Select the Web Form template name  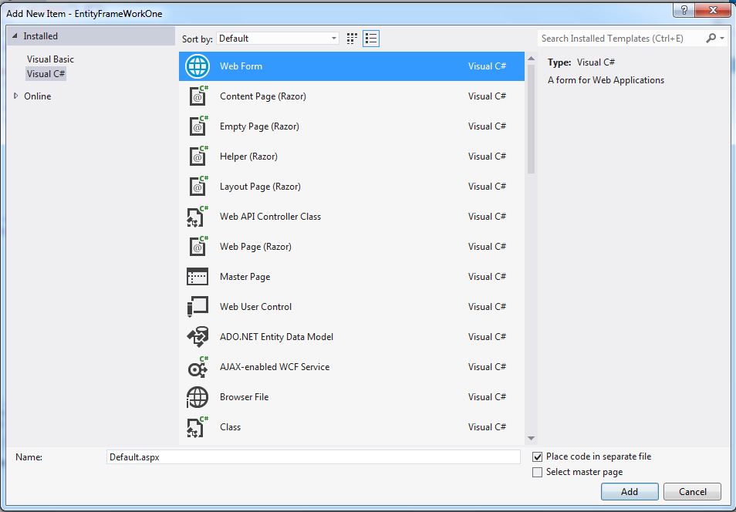pyautogui.click(x=241, y=66)
